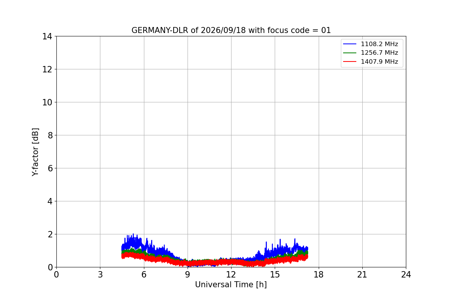
Task: Click the Y-factor [dB] axis label
Action: pyautogui.click(x=35, y=152)
